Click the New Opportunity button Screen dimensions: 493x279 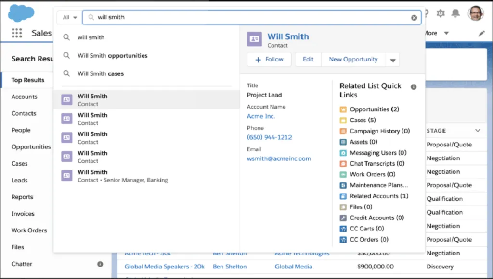tap(353, 60)
